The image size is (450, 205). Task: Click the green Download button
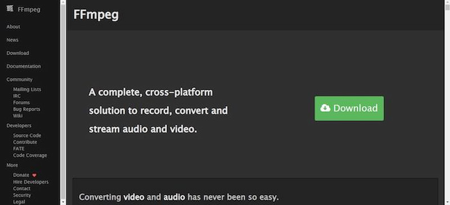[349, 108]
